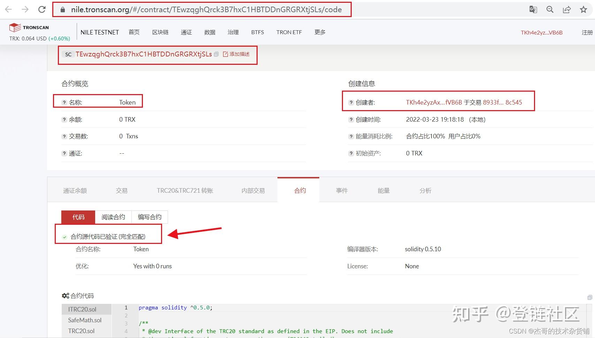The height and width of the screenshot is (338, 595).
Task: Click the zoom magnifier icon
Action: click(x=550, y=9)
